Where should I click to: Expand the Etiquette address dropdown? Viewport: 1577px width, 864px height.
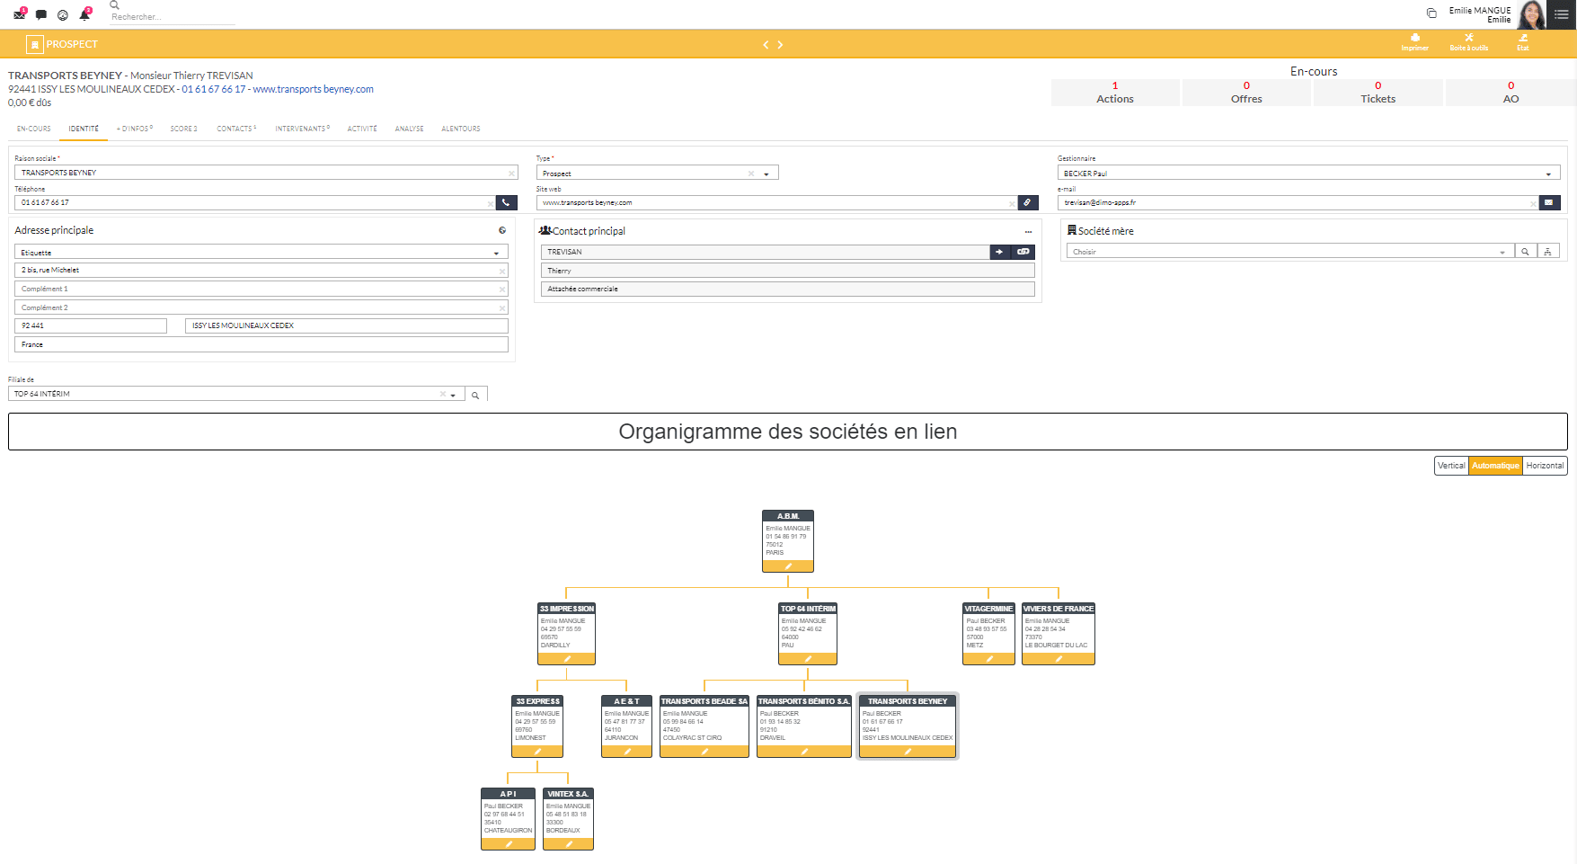point(495,253)
